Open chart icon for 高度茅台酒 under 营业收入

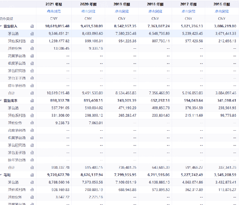tap(32, 56)
